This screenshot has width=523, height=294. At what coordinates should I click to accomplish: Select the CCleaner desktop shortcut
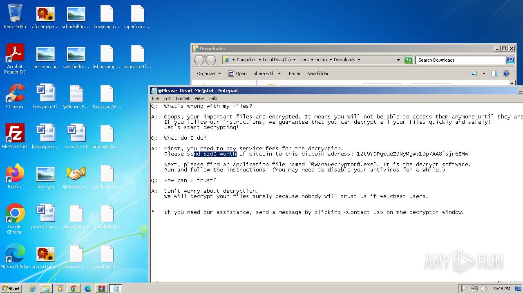pos(15,96)
